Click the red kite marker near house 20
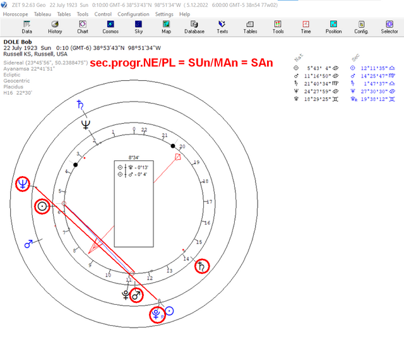 point(177,157)
